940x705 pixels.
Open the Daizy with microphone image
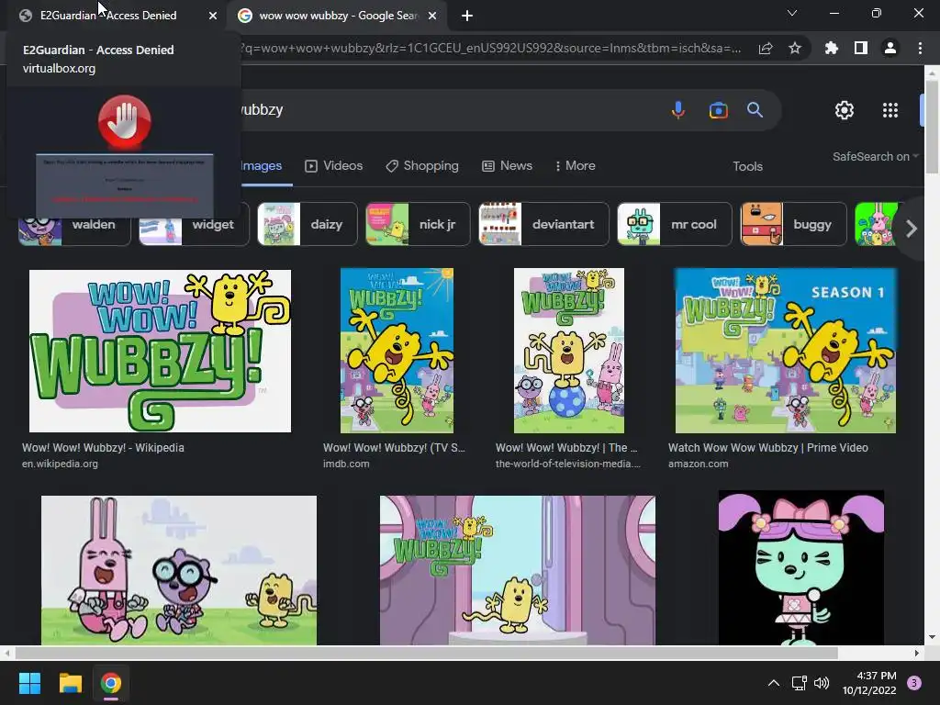800,567
